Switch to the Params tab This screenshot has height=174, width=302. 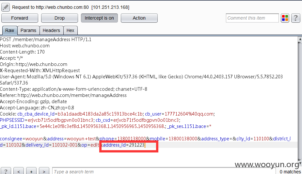(x=28, y=30)
